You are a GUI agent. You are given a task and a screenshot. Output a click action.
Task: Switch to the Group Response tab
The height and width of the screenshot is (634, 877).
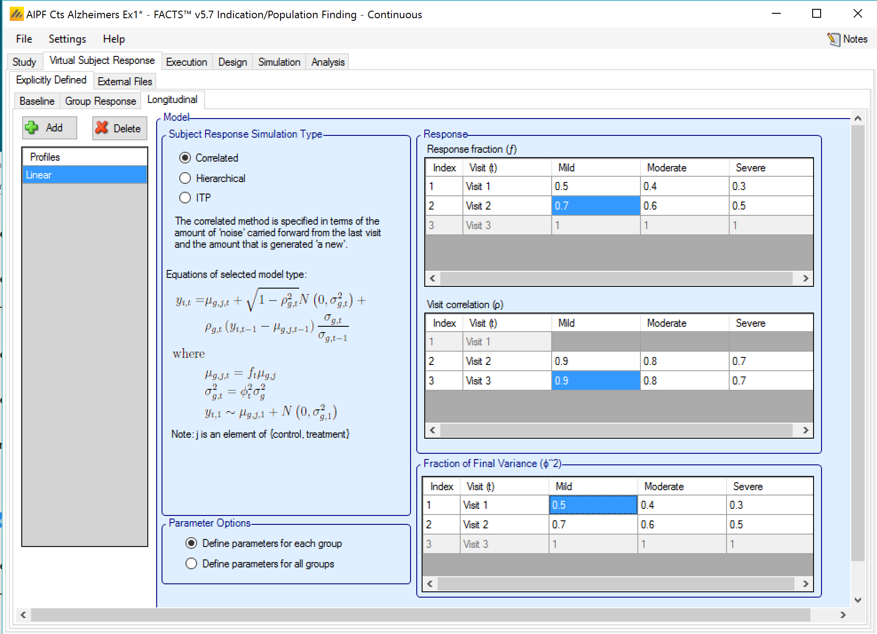100,101
